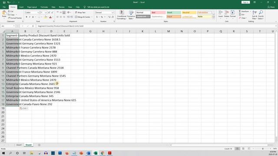Click AutoSum sigma icon
Image resolution: width=278 pixels, height=156 pixels.
tap(240, 11)
